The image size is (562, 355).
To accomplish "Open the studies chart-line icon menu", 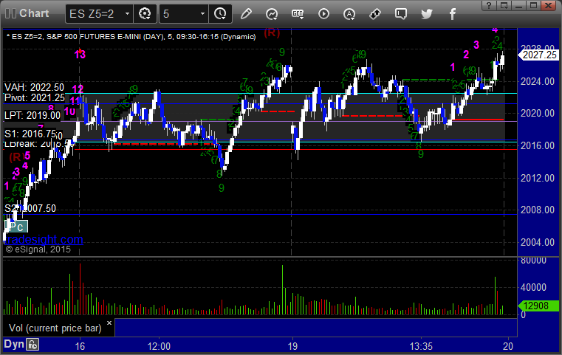I will 272,14.
